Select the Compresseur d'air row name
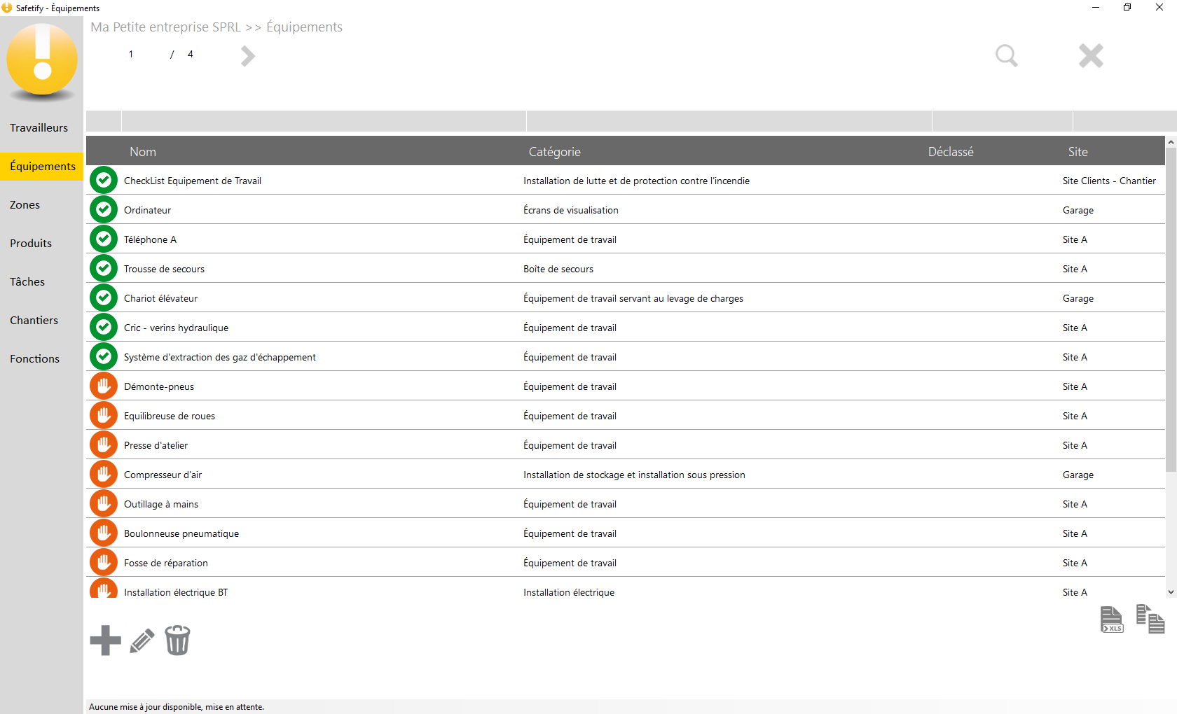The width and height of the screenshot is (1177, 714). (x=163, y=475)
